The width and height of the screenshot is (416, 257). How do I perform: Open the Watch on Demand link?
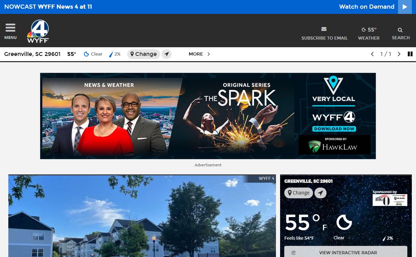(x=366, y=7)
